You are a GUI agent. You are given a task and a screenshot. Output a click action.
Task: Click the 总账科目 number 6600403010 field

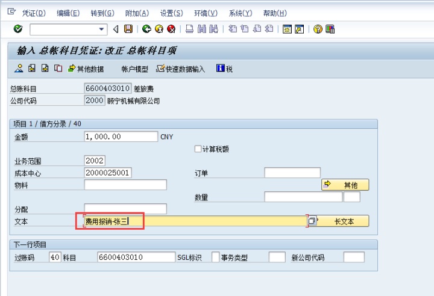(x=108, y=88)
